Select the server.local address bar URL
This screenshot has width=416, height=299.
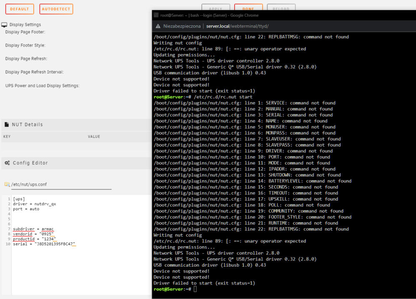pos(238,26)
